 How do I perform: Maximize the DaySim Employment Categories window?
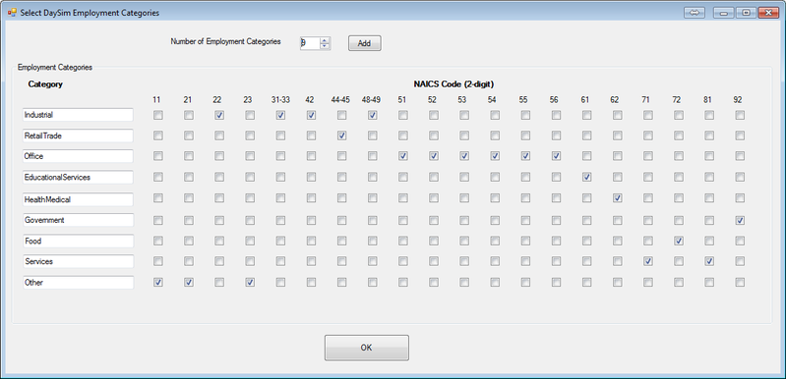(x=746, y=13)
